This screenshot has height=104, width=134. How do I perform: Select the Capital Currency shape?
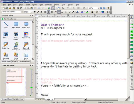click(x=26, y=44)
